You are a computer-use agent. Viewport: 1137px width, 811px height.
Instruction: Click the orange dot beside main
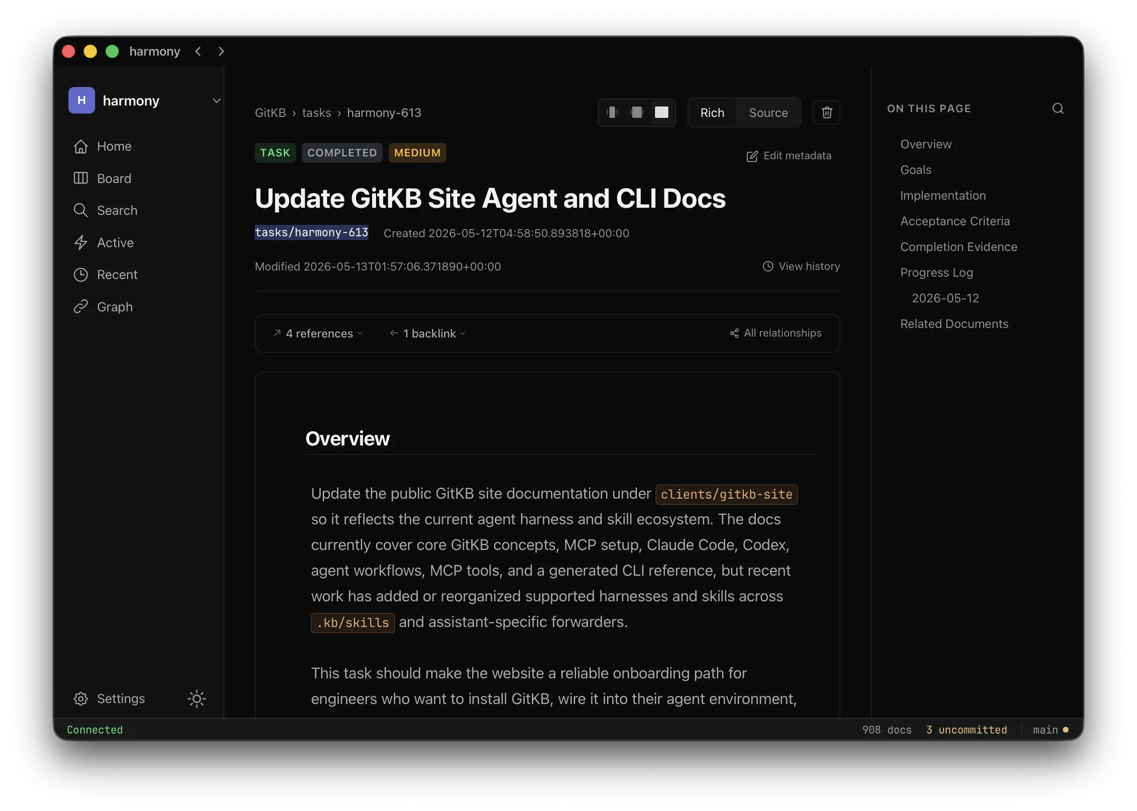tap(1066, 730)
